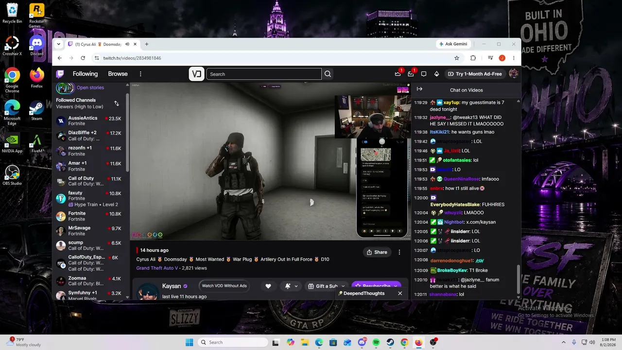Collapse the Chat on Videos panel
This screenshot has width=622, height=350.
[x=419, y=89]
